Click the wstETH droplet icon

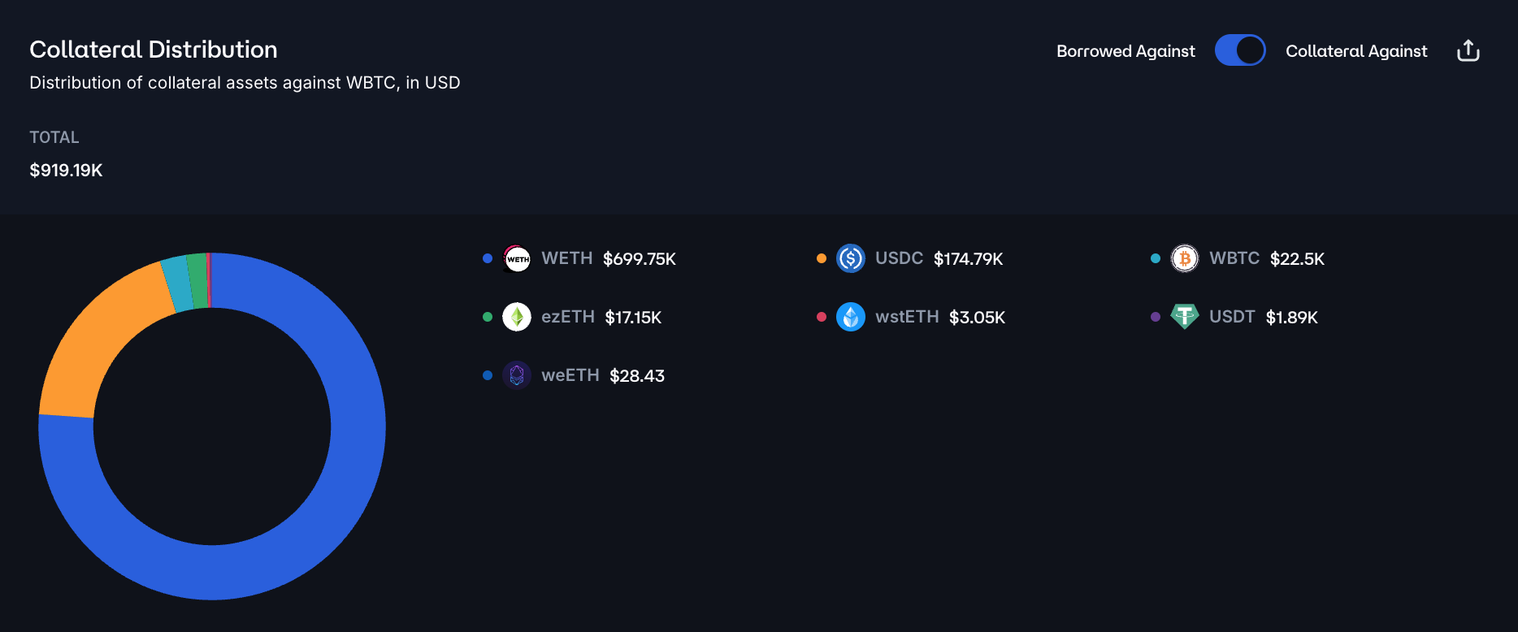click(851, 317)
